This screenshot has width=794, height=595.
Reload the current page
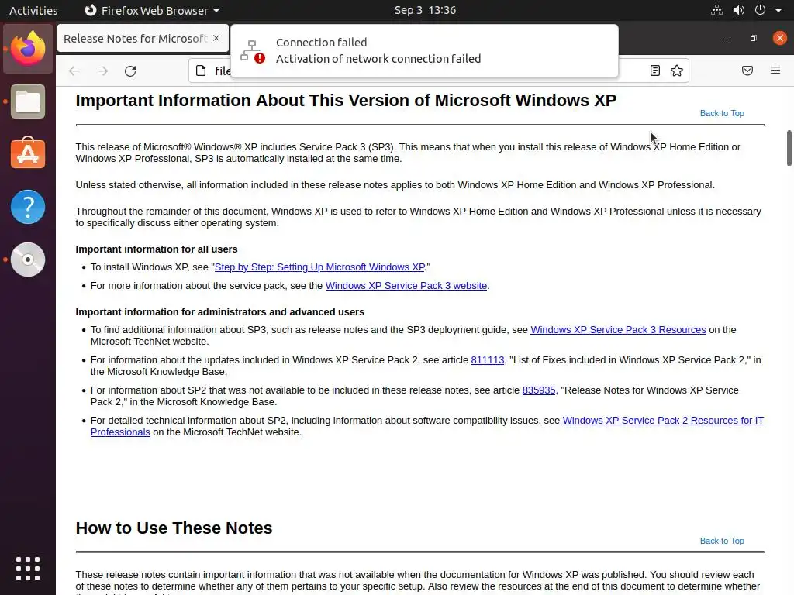pyautogui.click(x=130, y=71)
